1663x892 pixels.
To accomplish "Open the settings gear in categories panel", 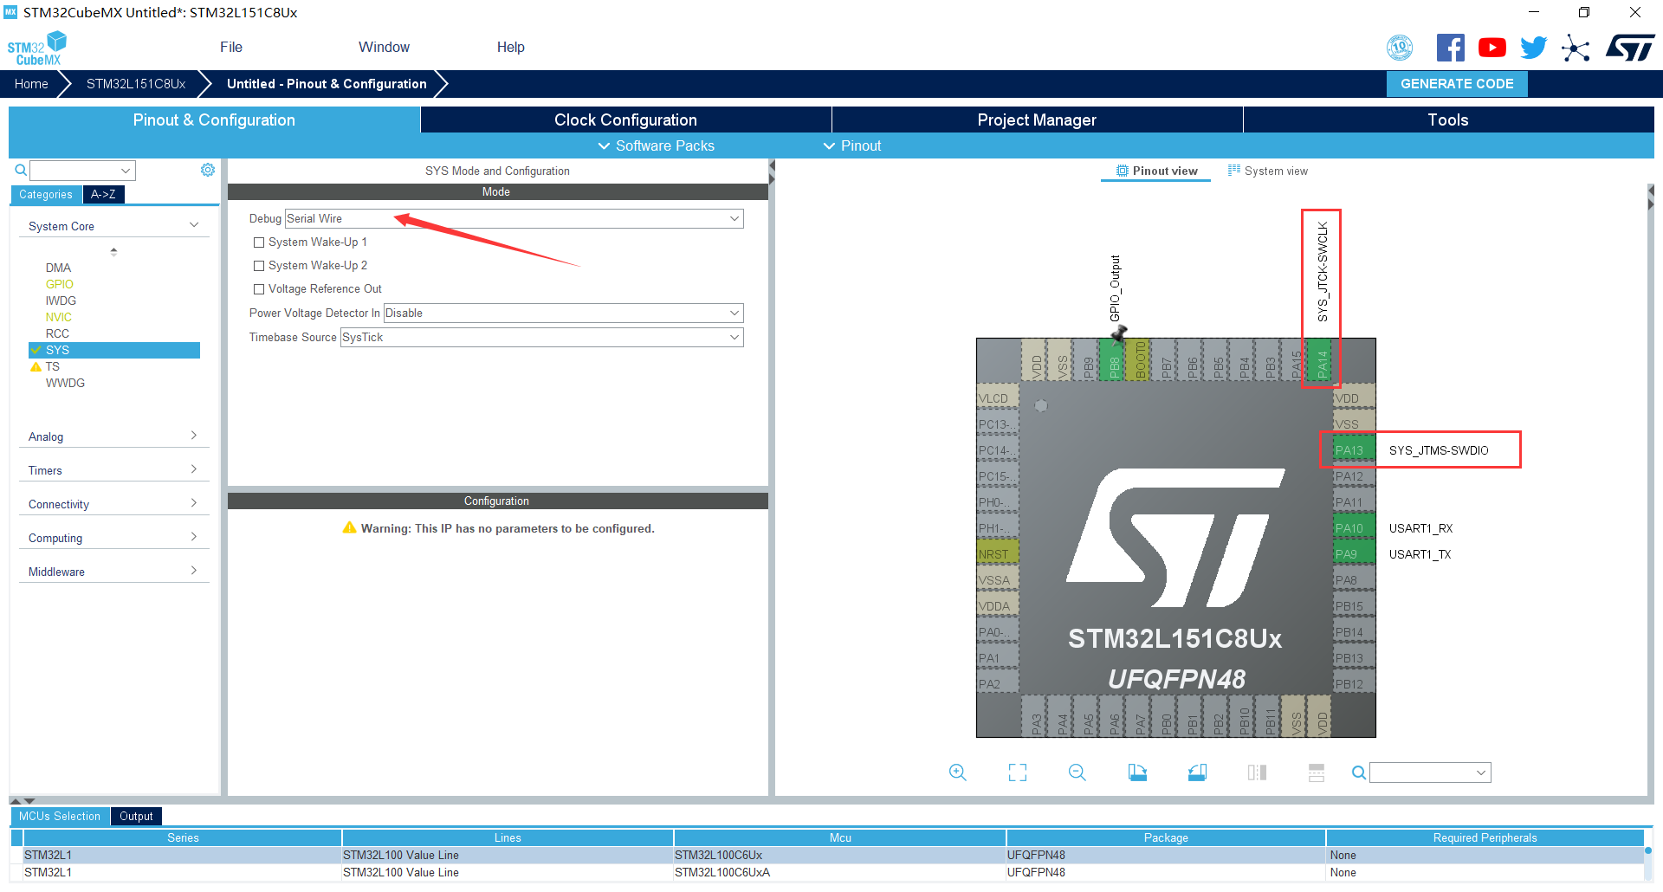I will click(x=208, y=171).
